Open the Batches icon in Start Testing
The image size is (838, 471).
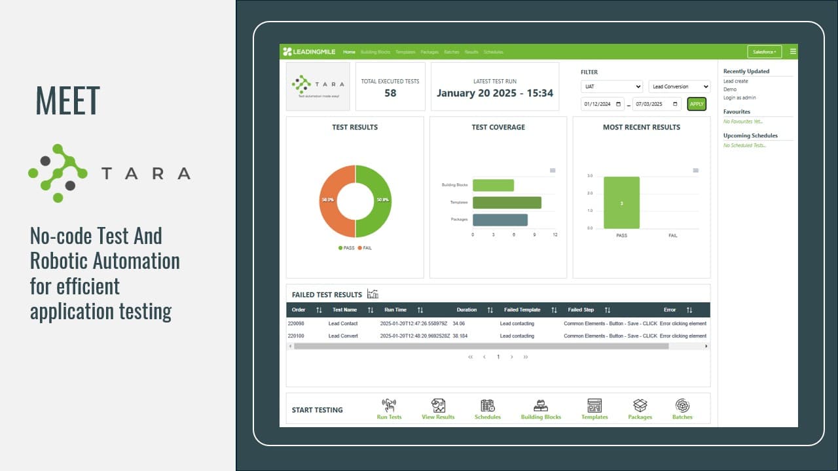(x=682, y=406)
